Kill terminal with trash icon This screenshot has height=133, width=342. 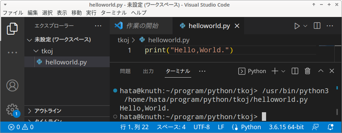308,71
